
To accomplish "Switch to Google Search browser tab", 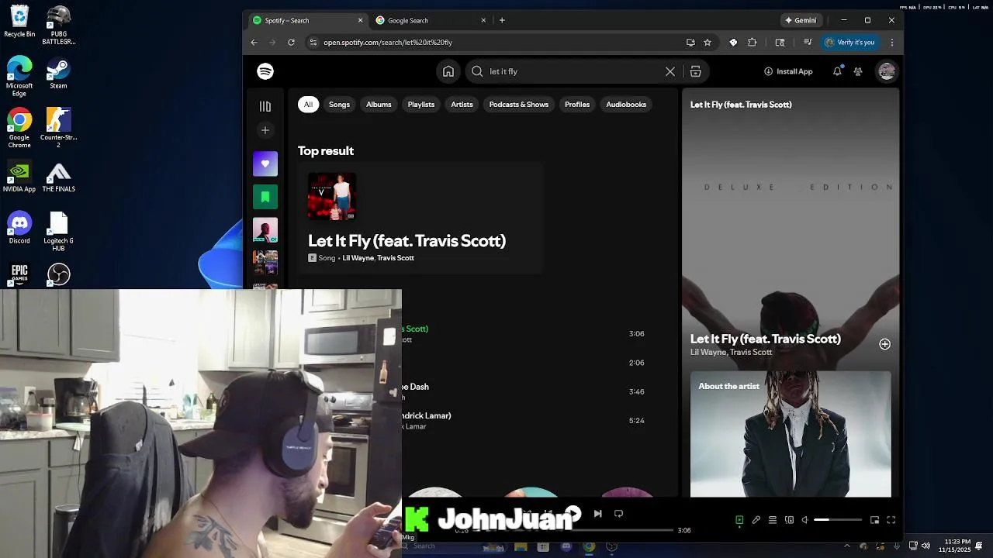I will click(431, 20).
